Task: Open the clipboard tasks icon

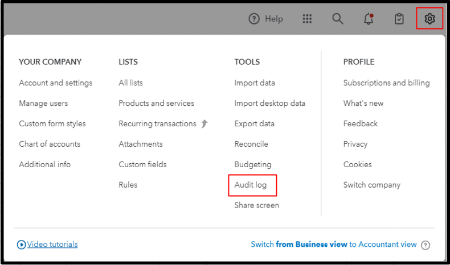Action: coord(399,19)
